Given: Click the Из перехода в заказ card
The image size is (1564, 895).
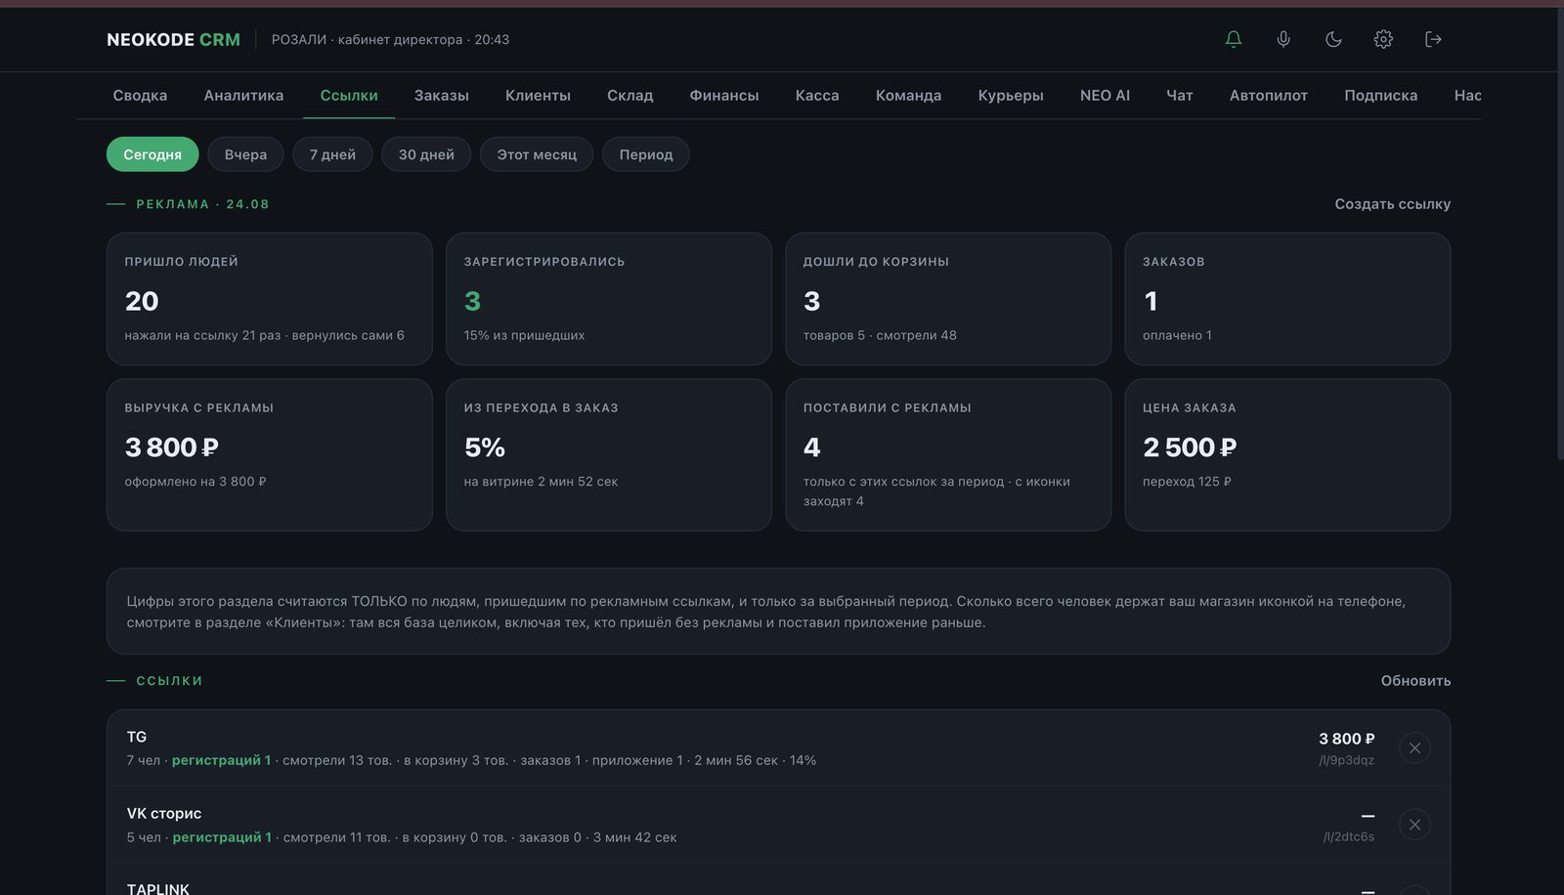Looking at the screenshot, I should pyautogui.click(x=609, y=455).
